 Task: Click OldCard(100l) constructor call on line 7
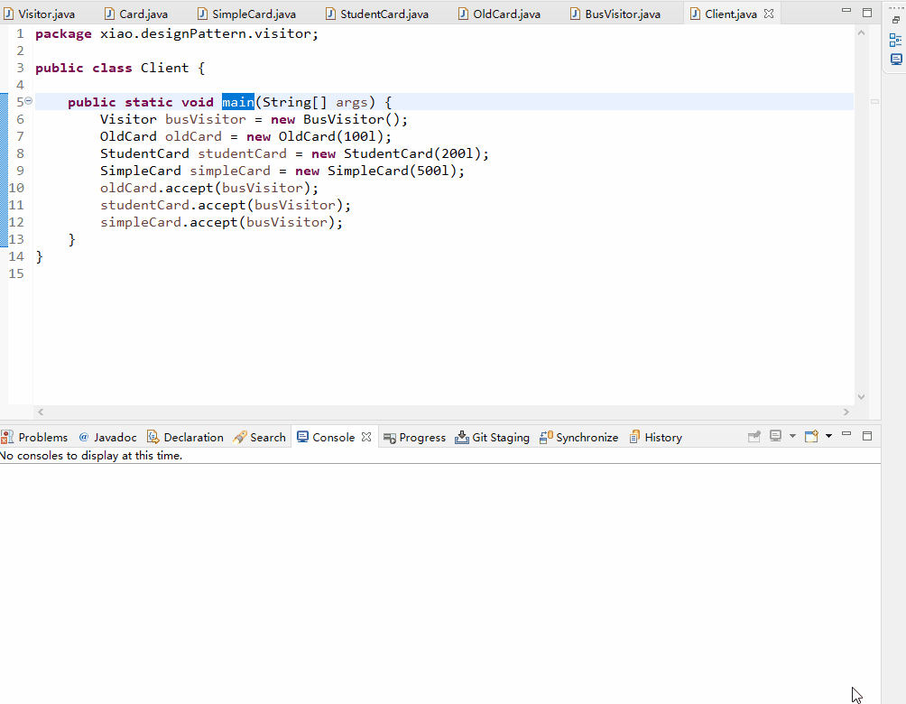[x=331, y=136]
